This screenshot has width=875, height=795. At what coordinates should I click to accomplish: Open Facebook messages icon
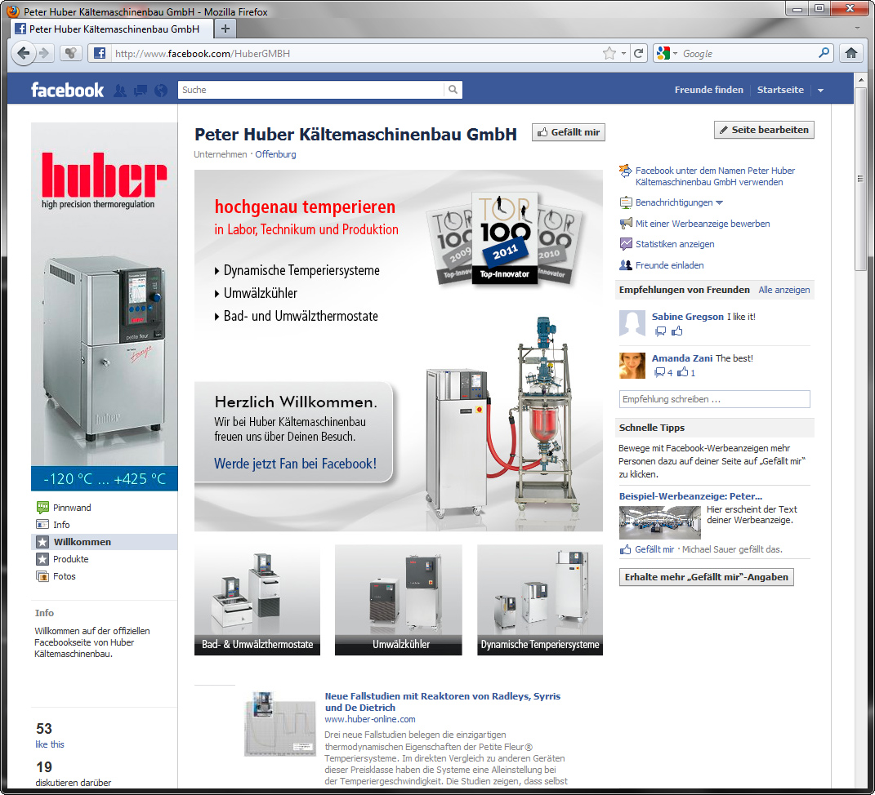point(140,91)
